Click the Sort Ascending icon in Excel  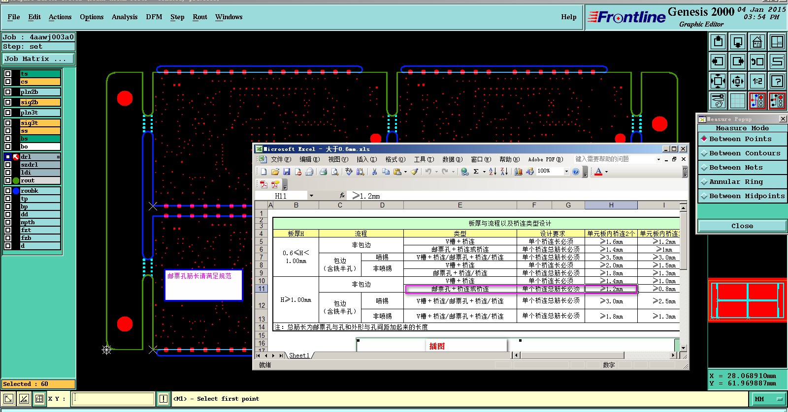(492, 172)
